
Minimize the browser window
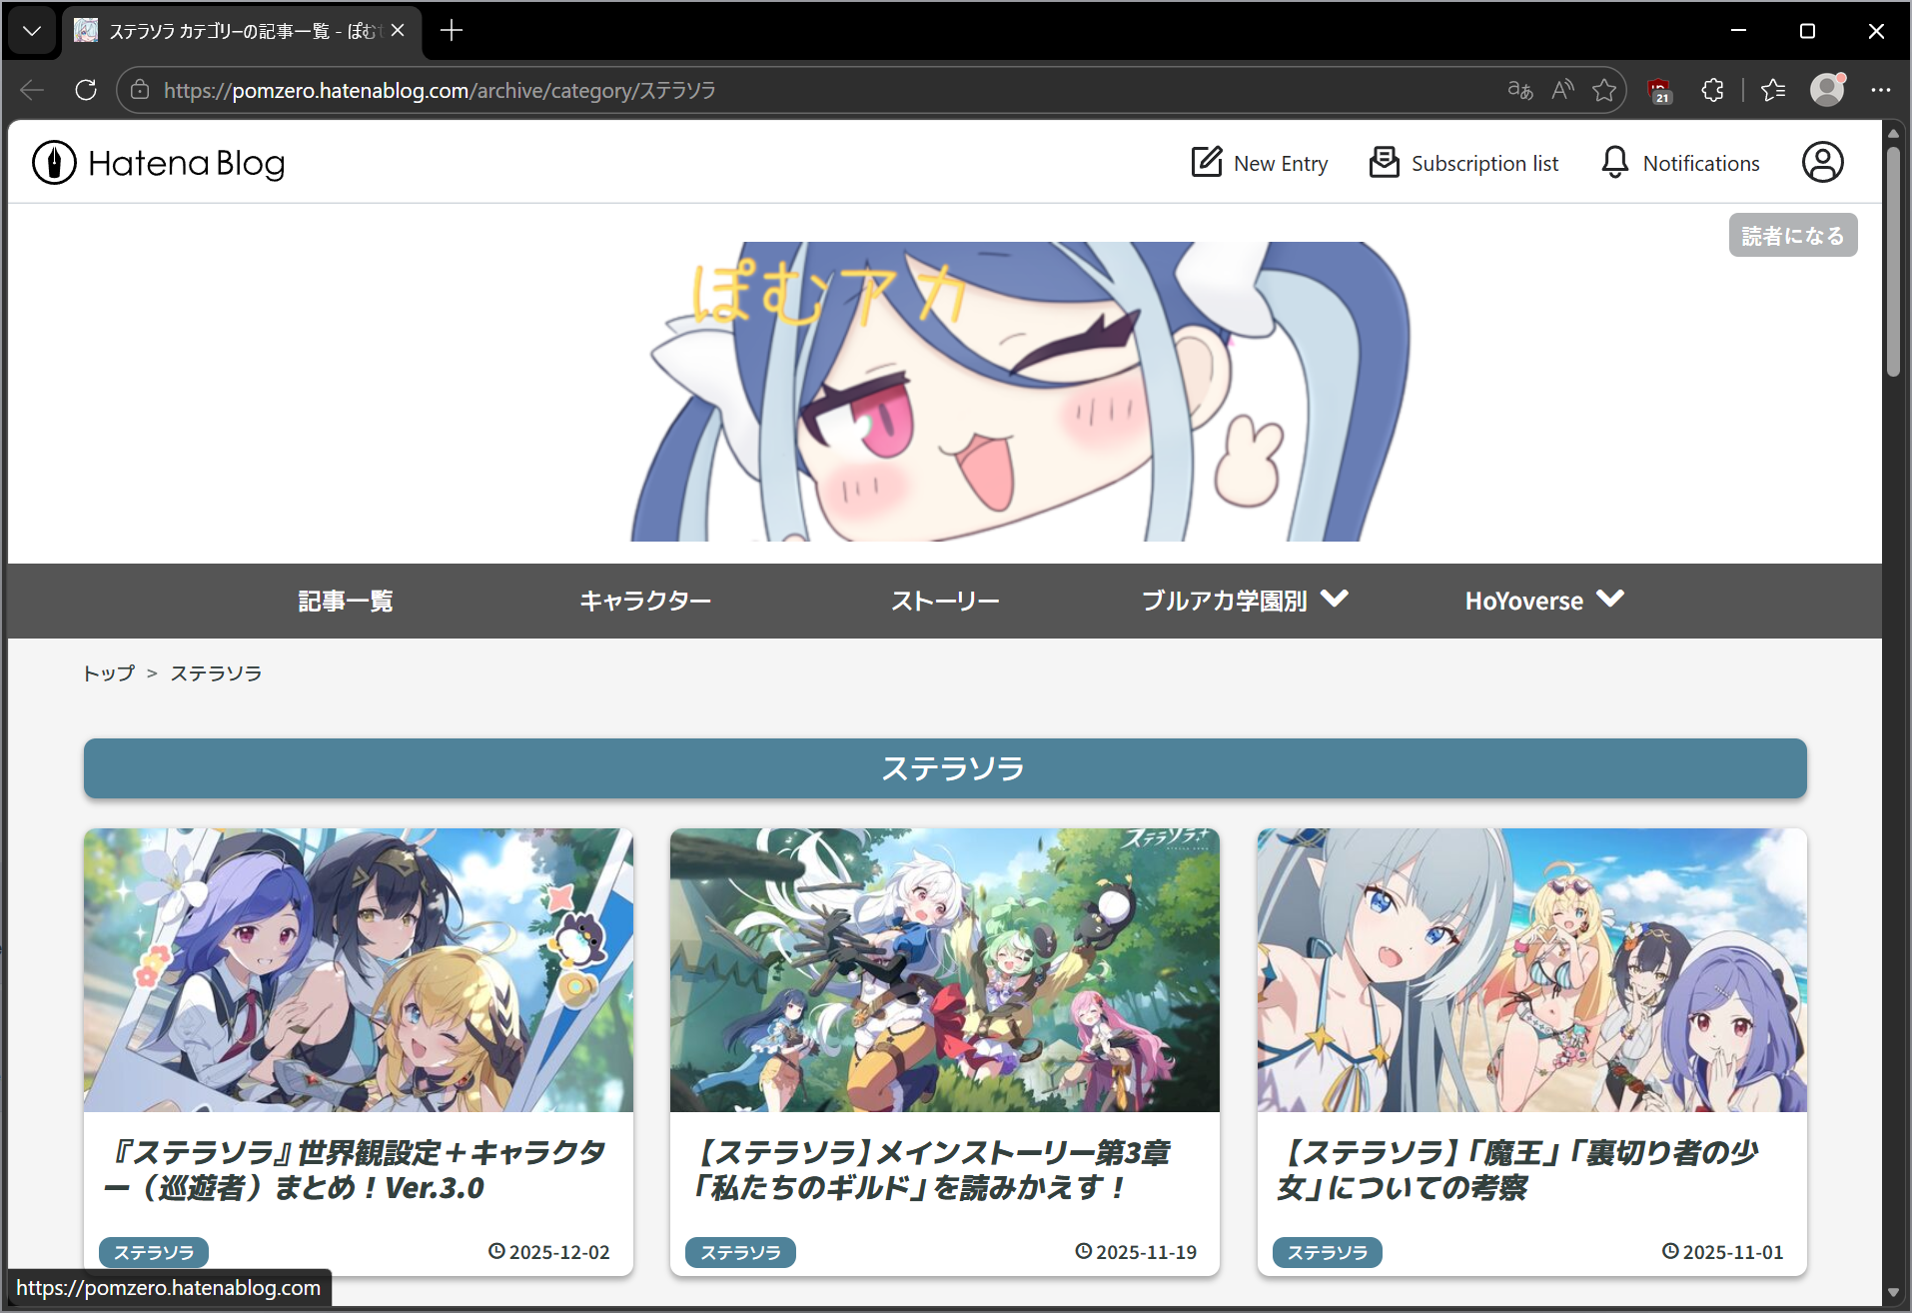click(1739, 31)
